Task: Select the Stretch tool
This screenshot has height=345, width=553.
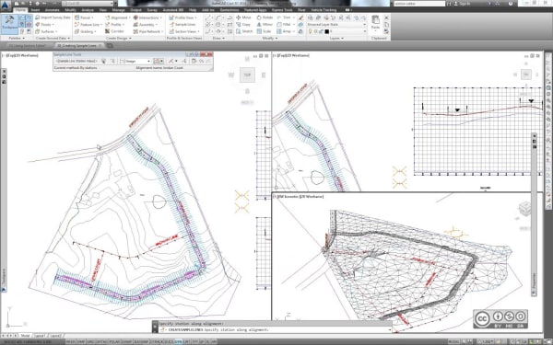Action: click(244, 31)
